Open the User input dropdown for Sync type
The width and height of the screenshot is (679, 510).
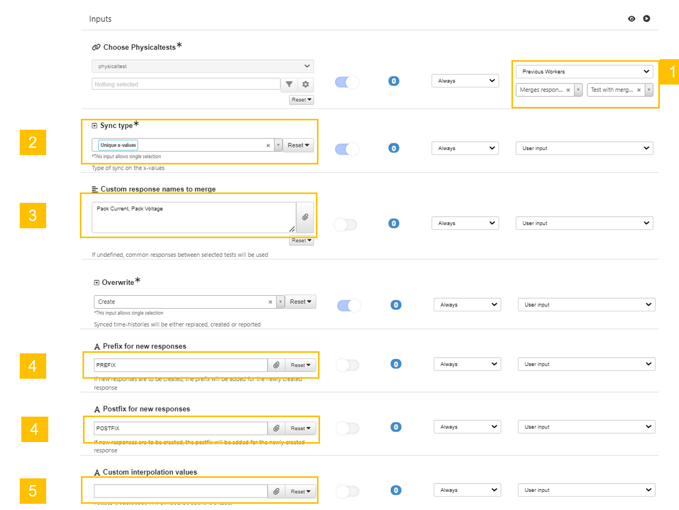point(585,148)
